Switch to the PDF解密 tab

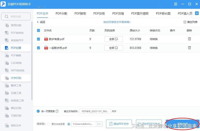tap(80, 14)
